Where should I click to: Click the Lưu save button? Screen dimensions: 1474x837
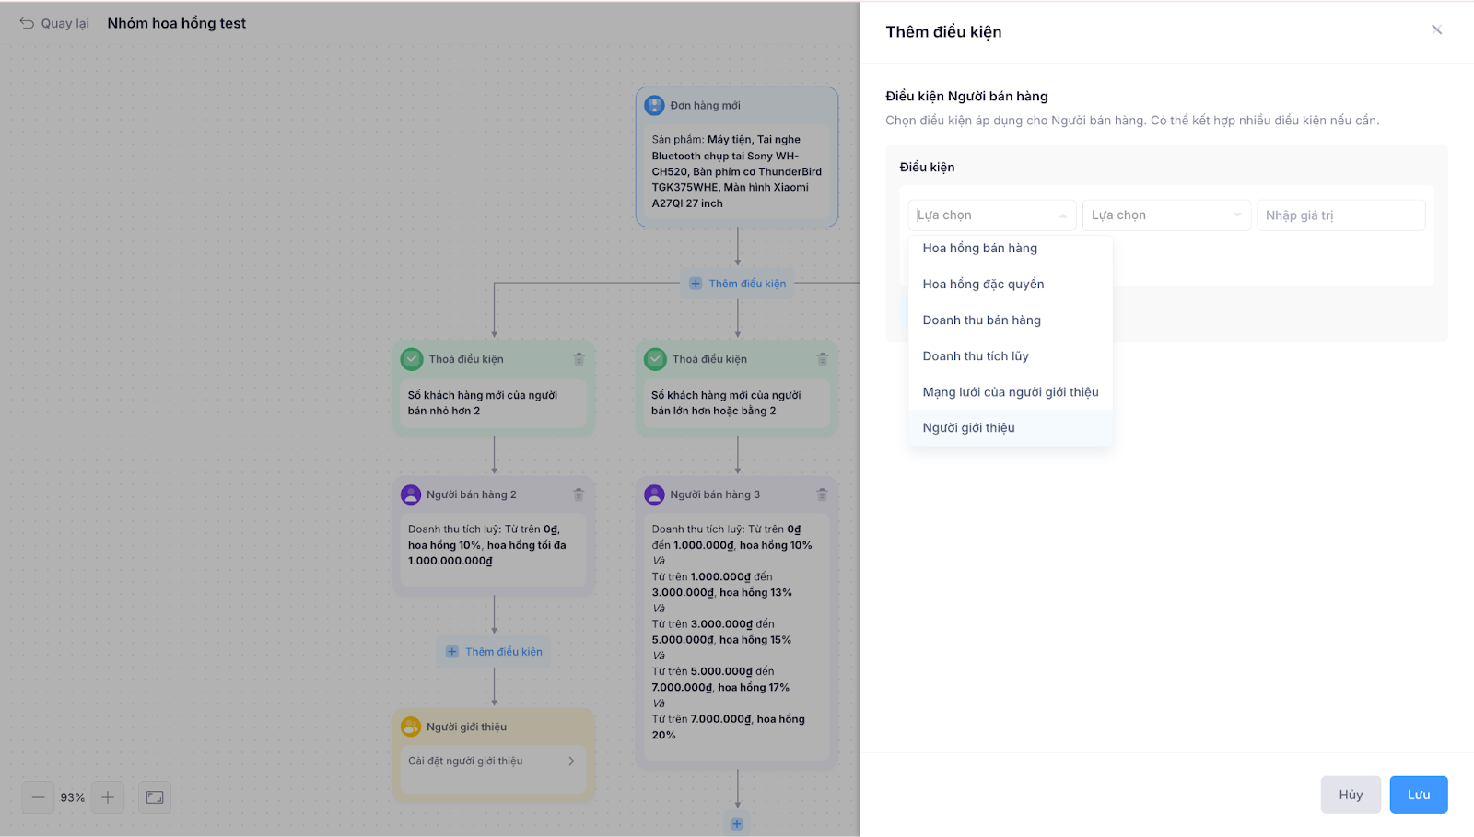[x=1418, y=795]
